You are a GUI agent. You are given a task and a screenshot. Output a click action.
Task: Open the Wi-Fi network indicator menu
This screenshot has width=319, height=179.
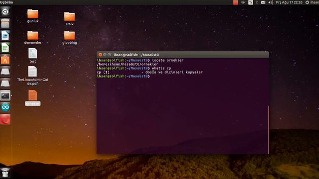pos(243,2)
